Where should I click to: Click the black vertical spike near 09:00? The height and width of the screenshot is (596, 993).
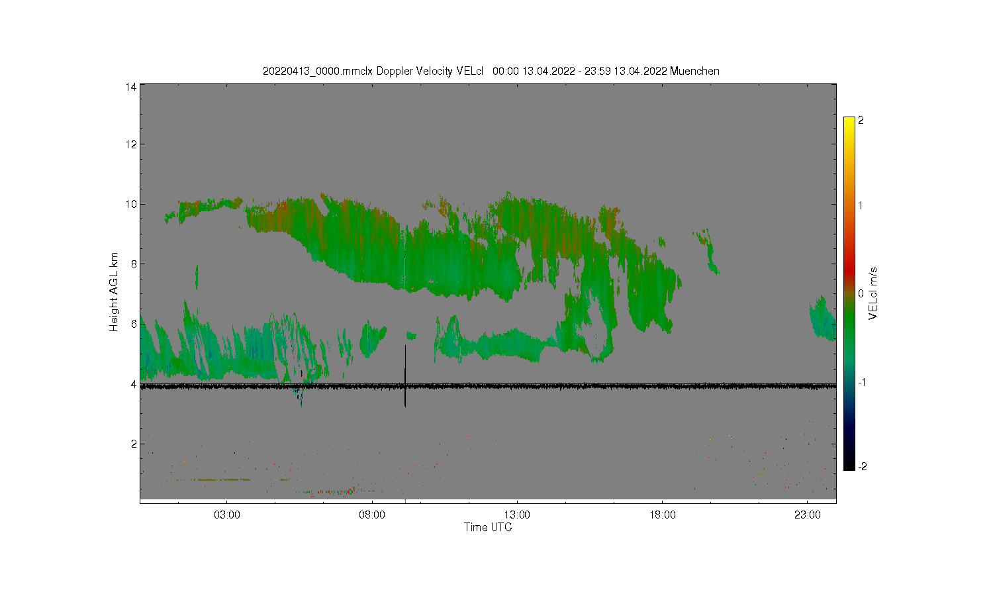coord(405,375)
